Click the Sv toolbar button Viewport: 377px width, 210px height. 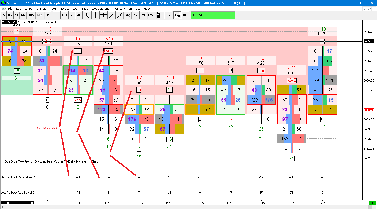[x=17, y=15]
